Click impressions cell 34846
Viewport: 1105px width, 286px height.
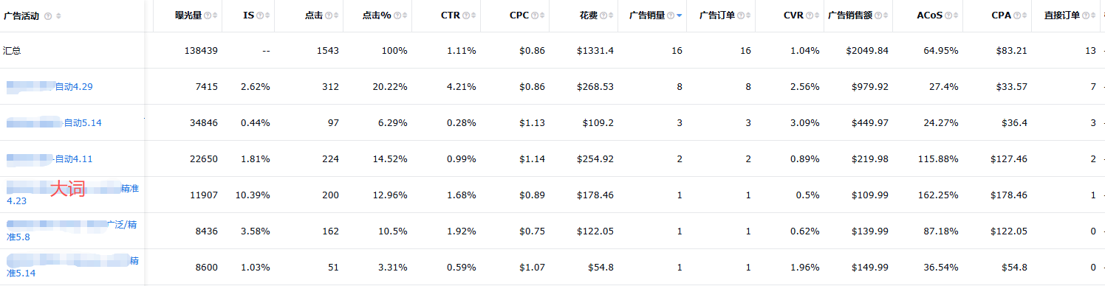pos(204,122)
